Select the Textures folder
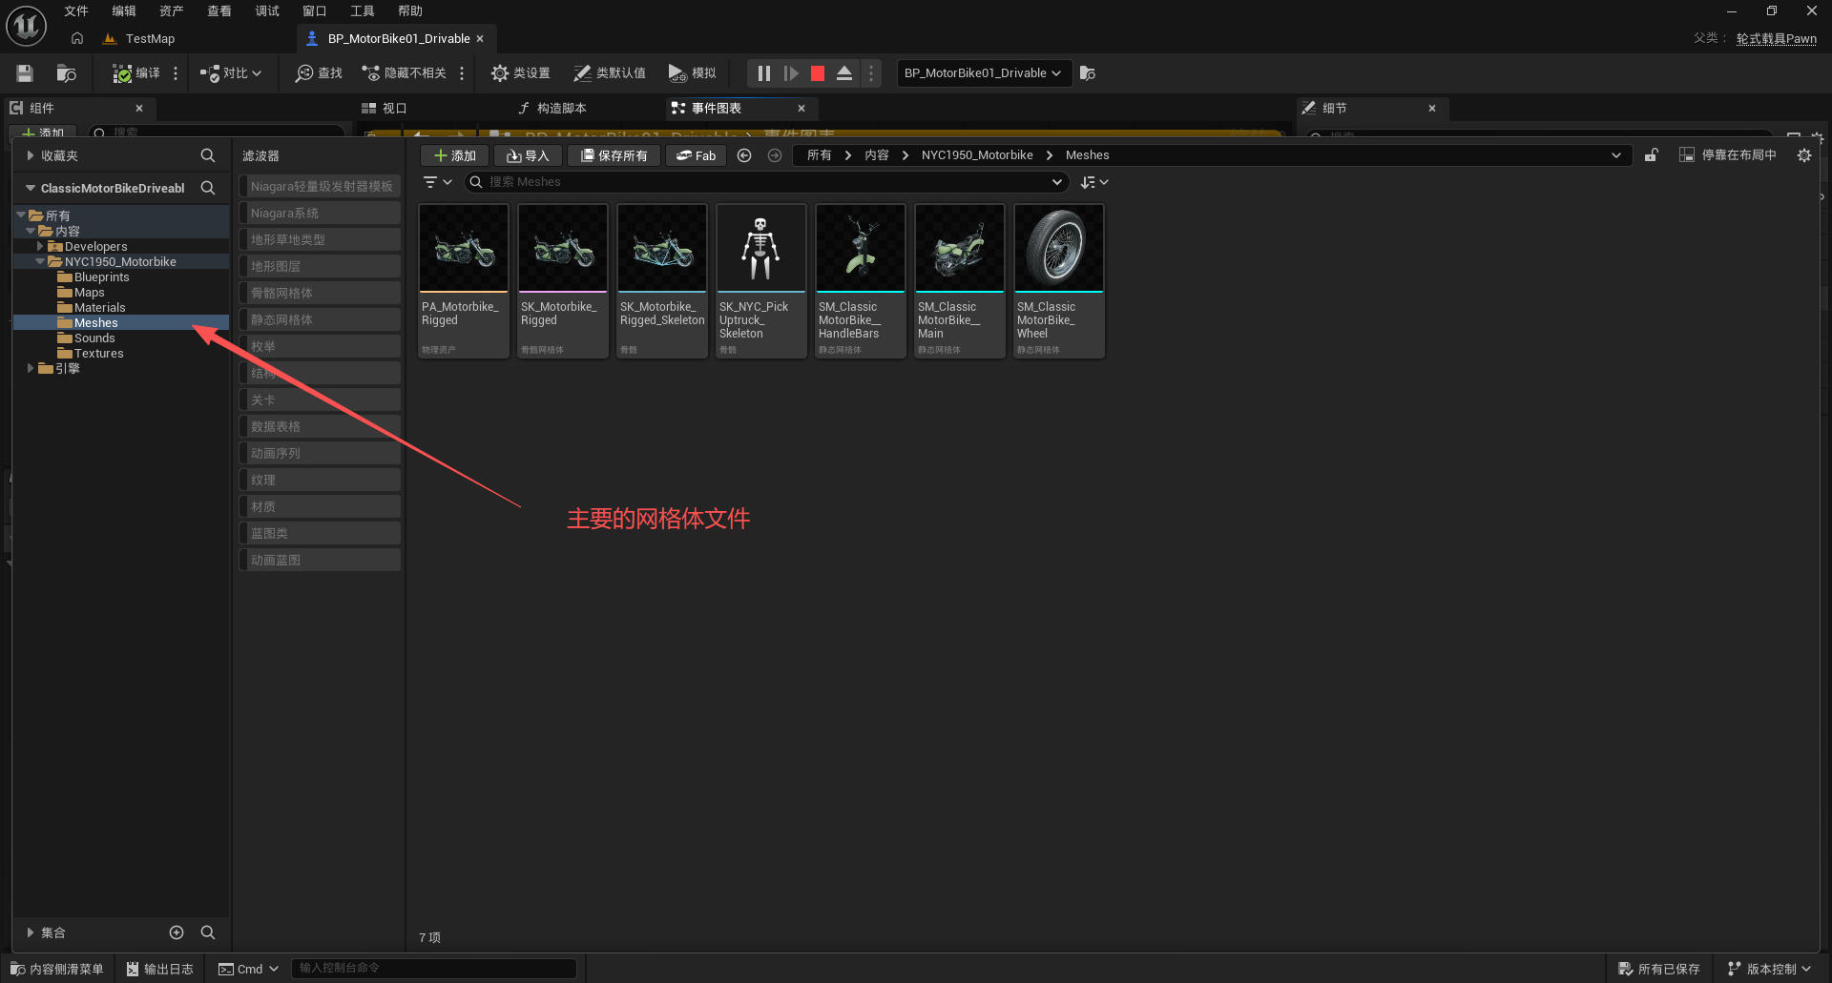Viewport: 1832px width, 983px height. click(99, 354)
